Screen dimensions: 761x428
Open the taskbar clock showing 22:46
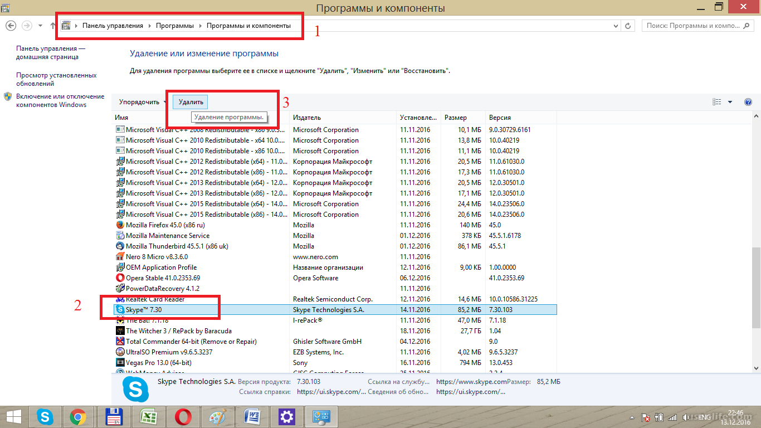tap(736, 417)
